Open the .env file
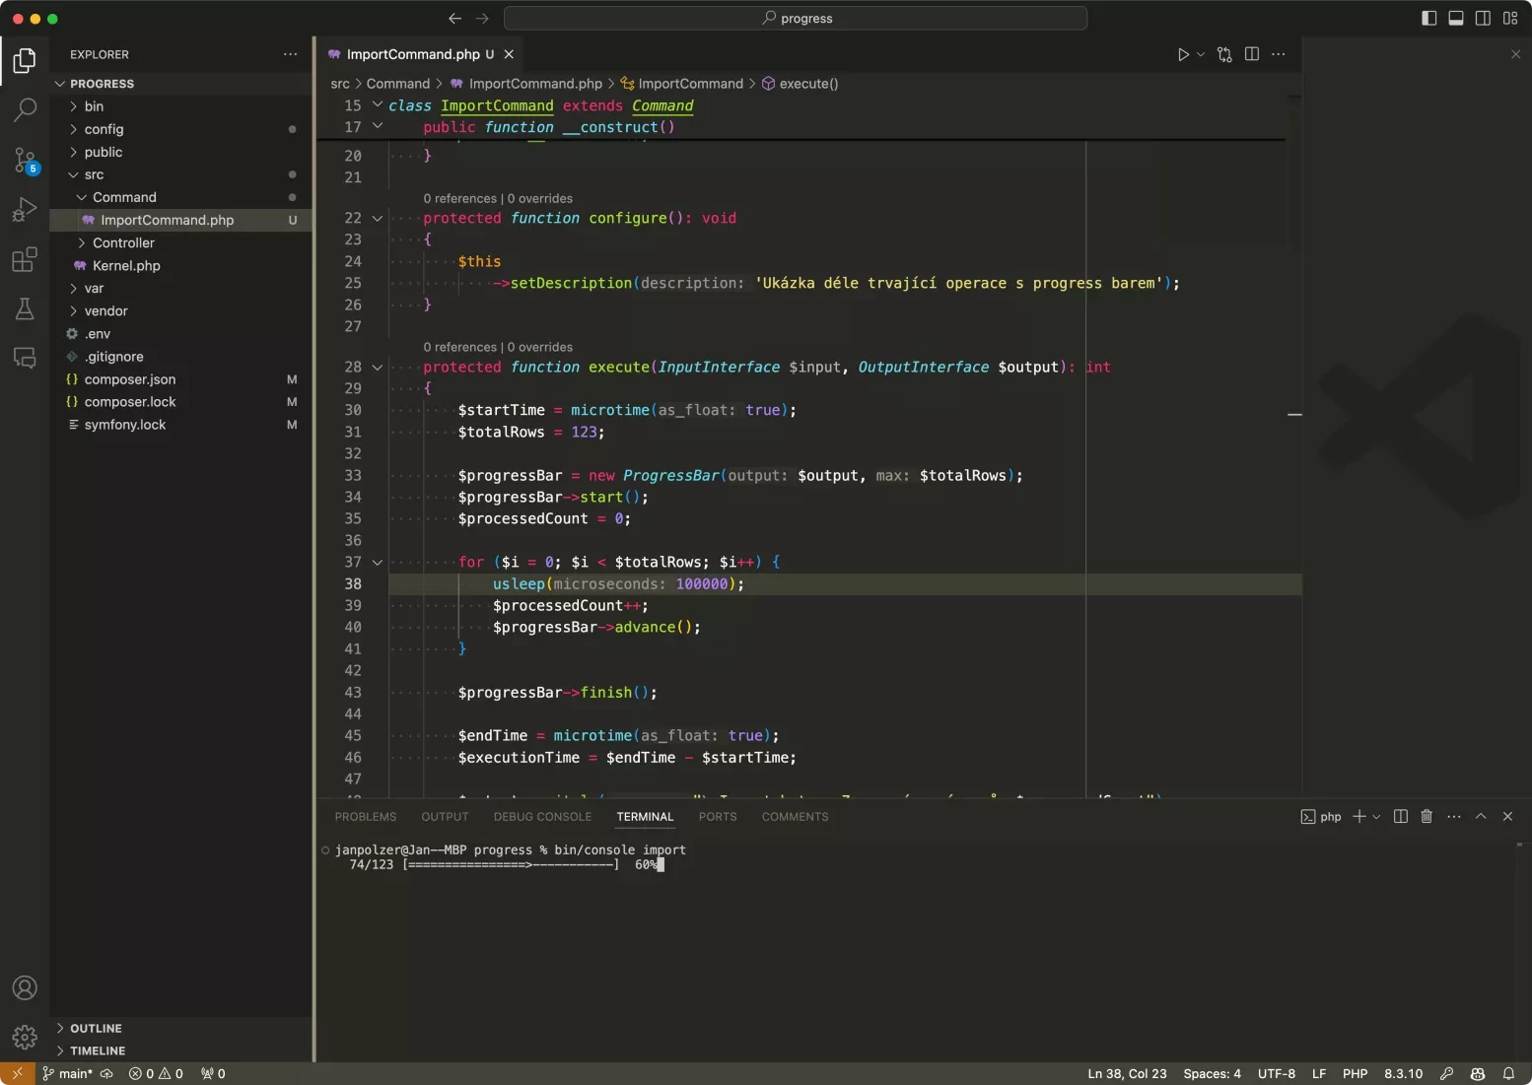This screenshot has height=1085, width=1532. tap(181, 333)
